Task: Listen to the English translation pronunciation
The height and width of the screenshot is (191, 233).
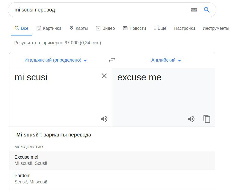Action: pyautogui.click(x=191, y=119)
